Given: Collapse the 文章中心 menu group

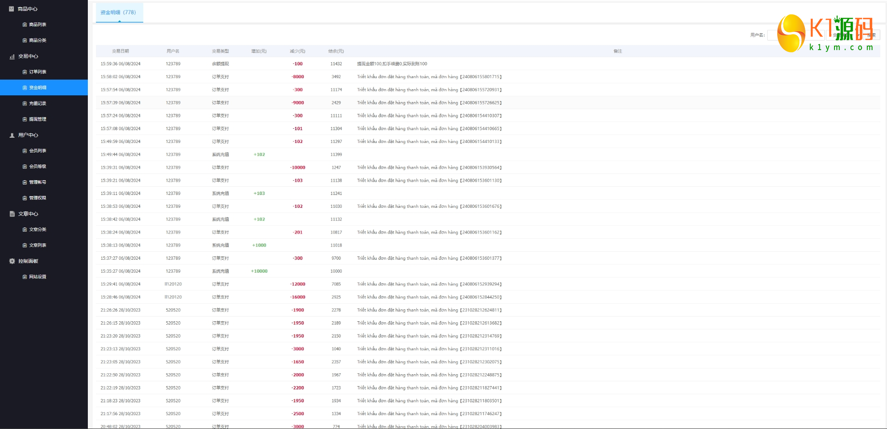Looking at the screenshot, I should pyautogui.click(x=28, y=214).
